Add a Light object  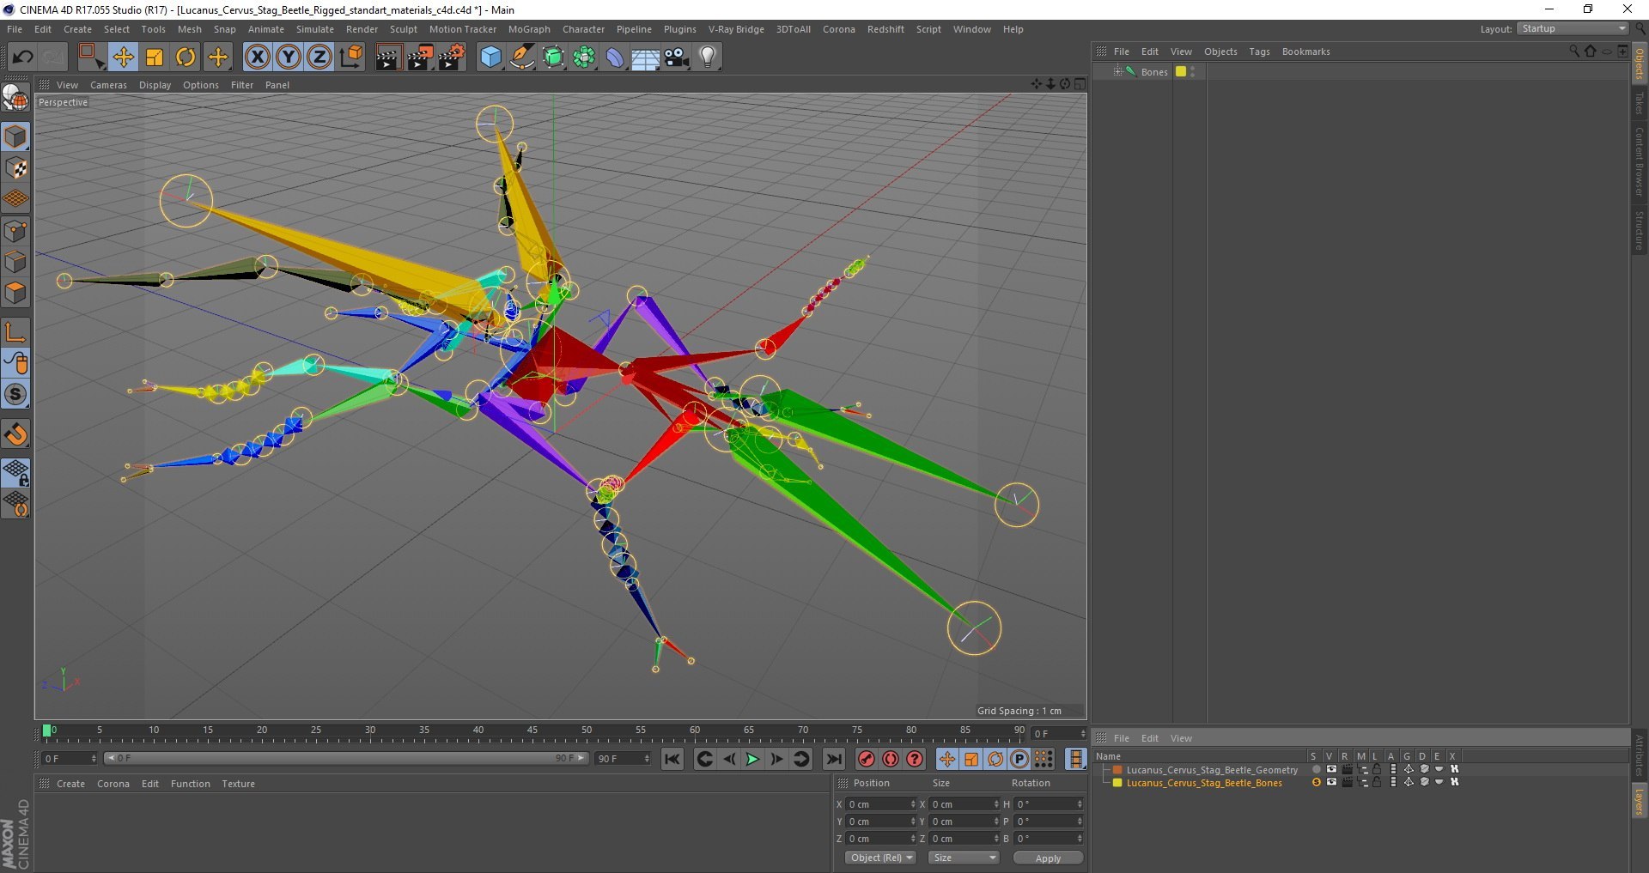[x=708, y=57]
